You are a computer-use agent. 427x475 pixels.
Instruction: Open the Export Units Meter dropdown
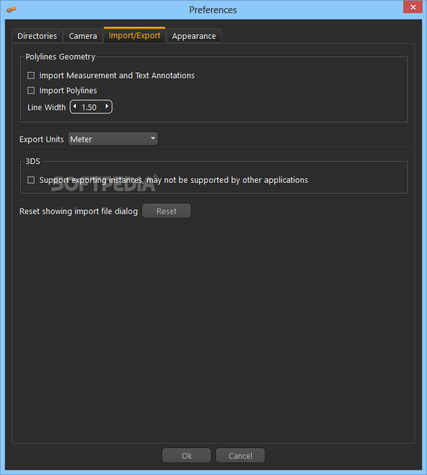(113, 139)
